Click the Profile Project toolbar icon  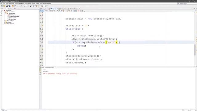pyautogui.click(x=46, y=6)
